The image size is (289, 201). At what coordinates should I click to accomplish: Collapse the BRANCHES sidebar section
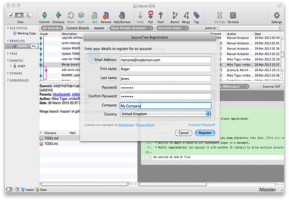click(8, 41)
